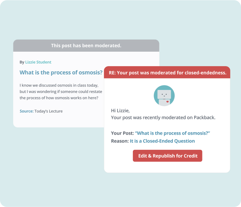Click Edit & Republish for Credit button
Screen dimensions: 241x207
pyautogui.click(x=168, y=156)
